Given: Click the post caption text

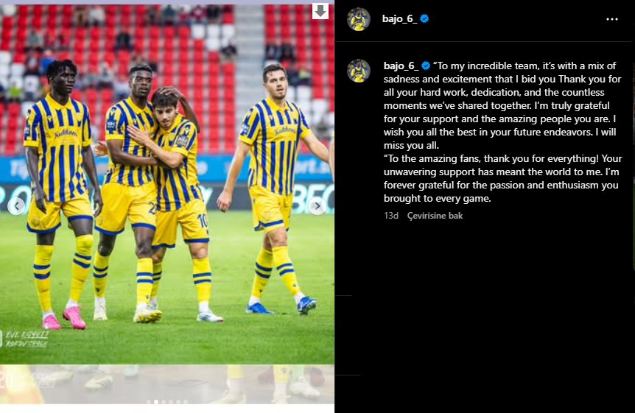Looking at the screenshot, I should (x=503, y=132).
